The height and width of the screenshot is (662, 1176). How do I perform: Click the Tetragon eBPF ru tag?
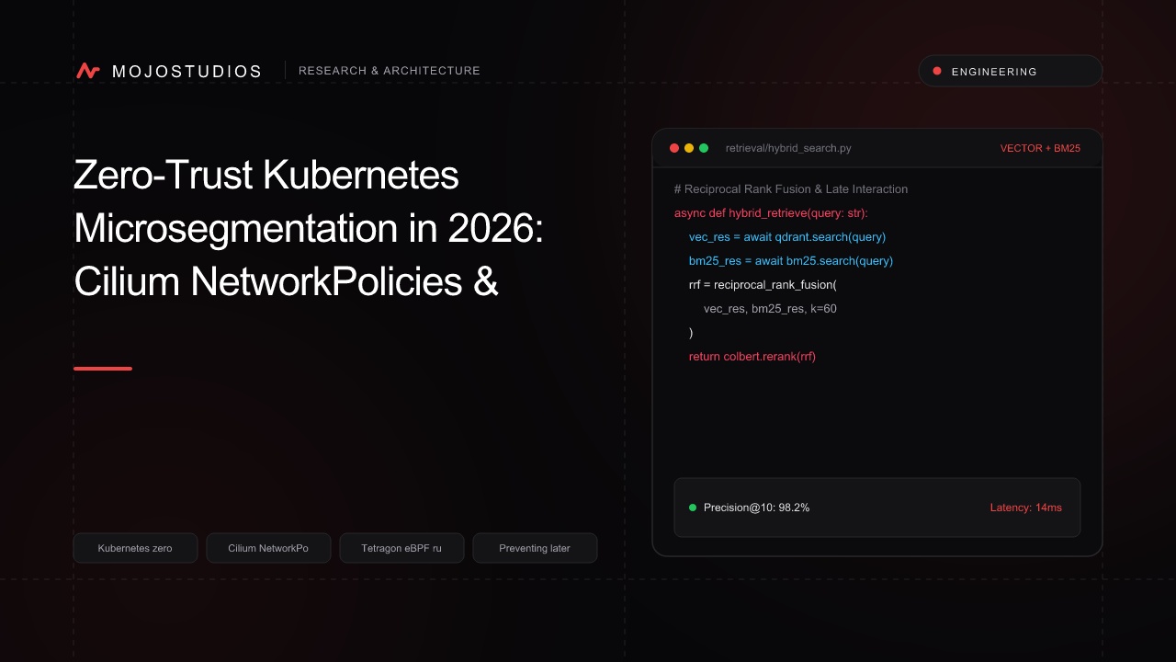coord(401,548)
